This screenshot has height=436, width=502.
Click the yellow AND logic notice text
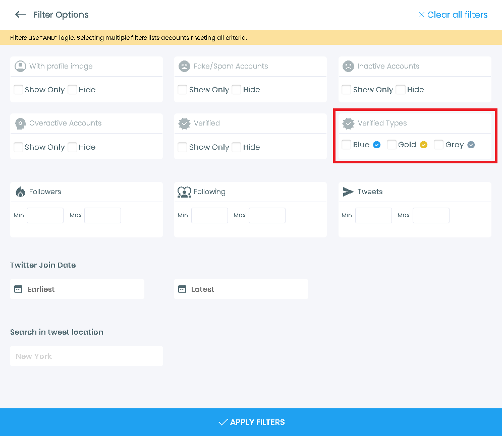pyautogui.click(x=128, y=38)
